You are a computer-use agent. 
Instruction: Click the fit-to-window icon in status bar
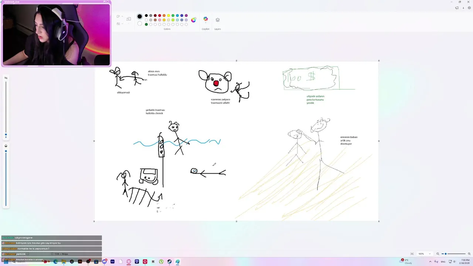[x=412, y=254]
